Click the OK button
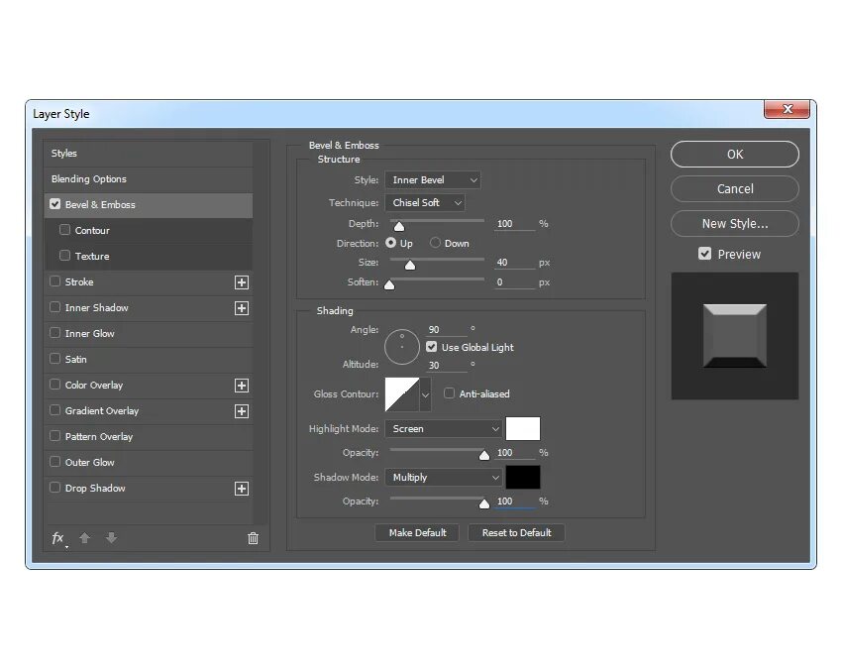The height and width of the screenshot is (669, 842). point(735,155)
